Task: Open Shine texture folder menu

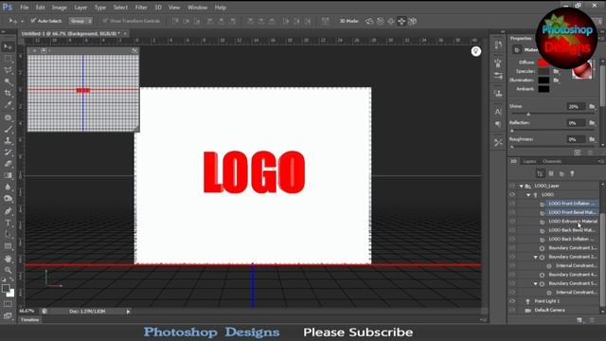Action: click(x=592, y=106)
